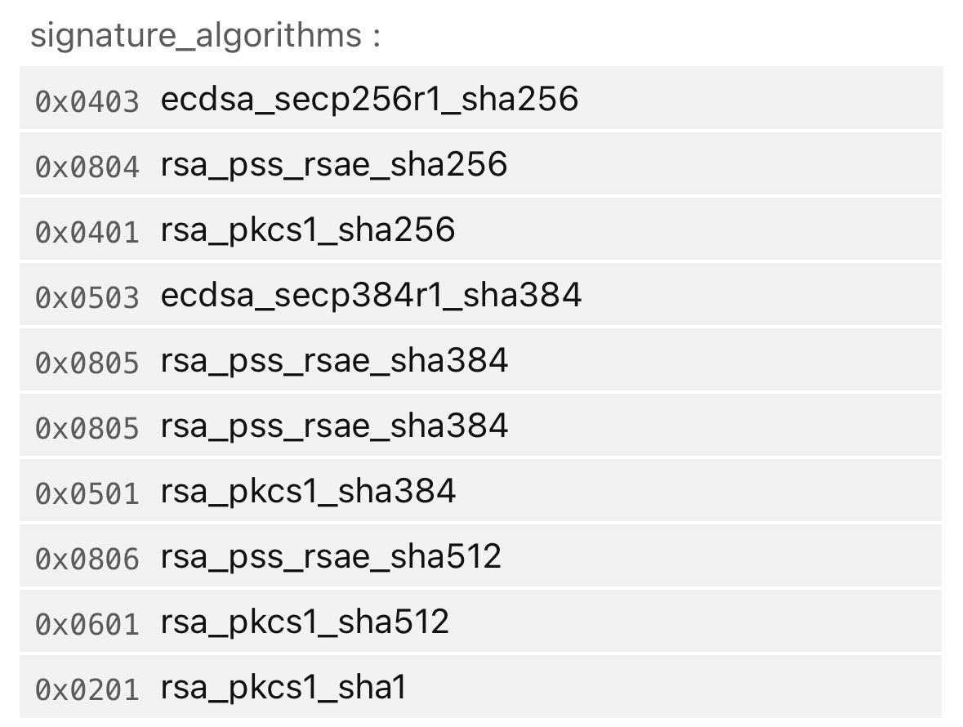Viewport: 963px width, 727px height.
Task: Select the rsa_pkcs1_sha512 algorithm name
Action: (x=305, y=622)
